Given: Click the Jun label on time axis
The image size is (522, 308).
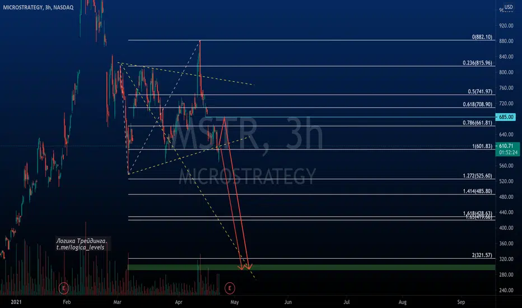Looking at the screenshot, I should (x=288, y=302).
